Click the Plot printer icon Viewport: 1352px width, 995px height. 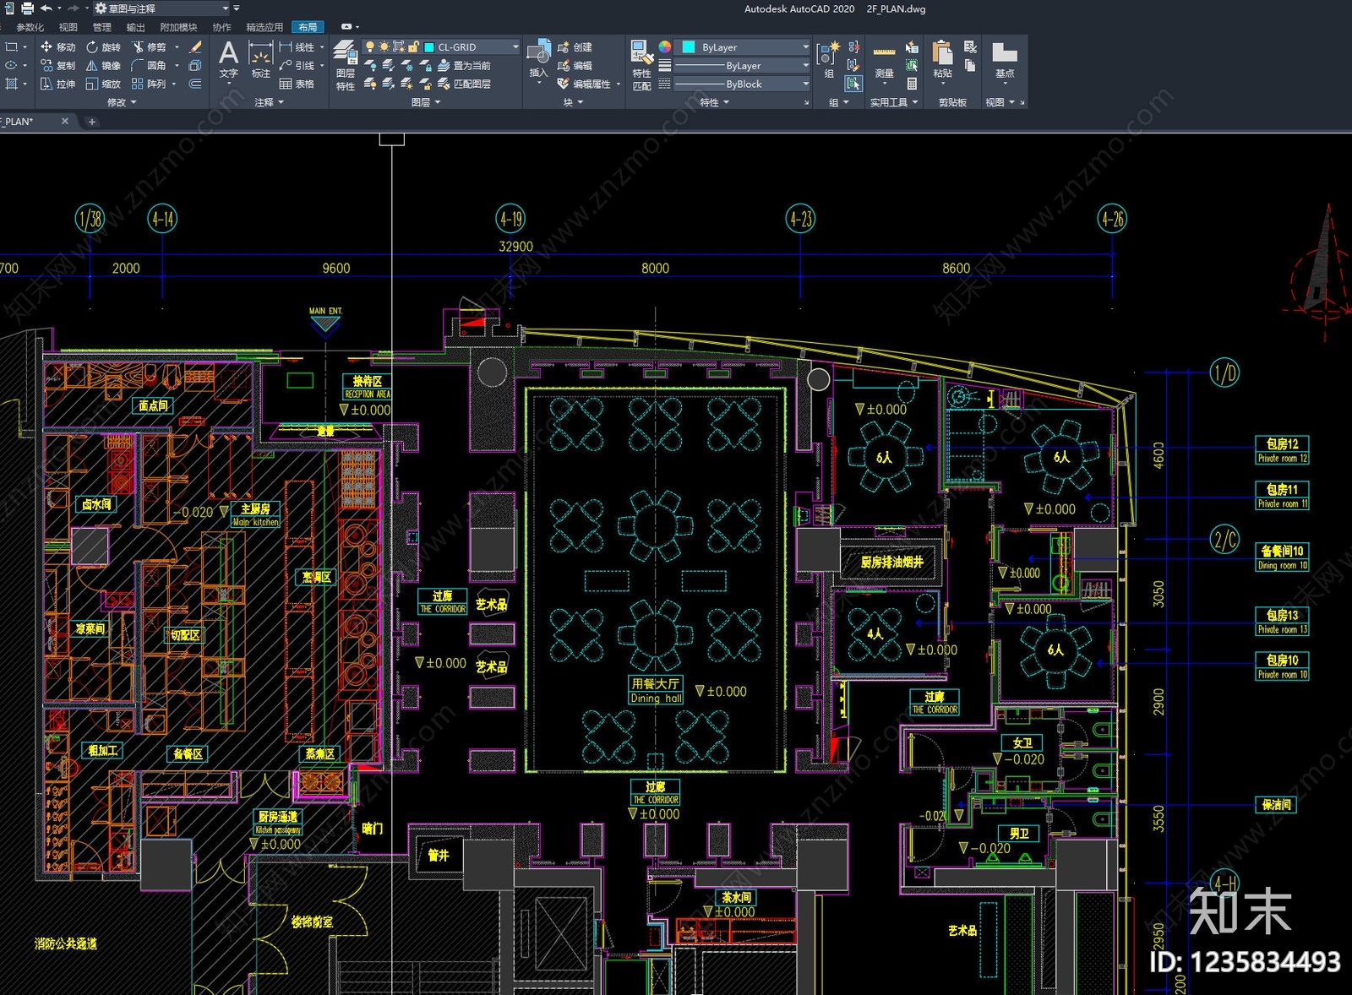[x=27, y=8]
